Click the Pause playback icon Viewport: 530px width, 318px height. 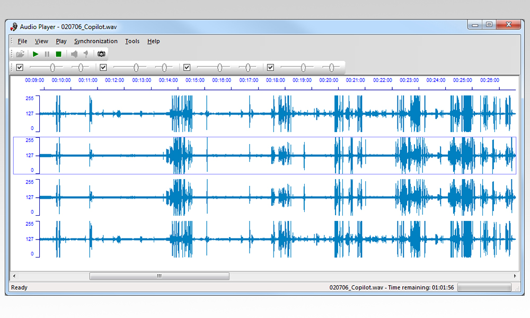click(47, 54)
